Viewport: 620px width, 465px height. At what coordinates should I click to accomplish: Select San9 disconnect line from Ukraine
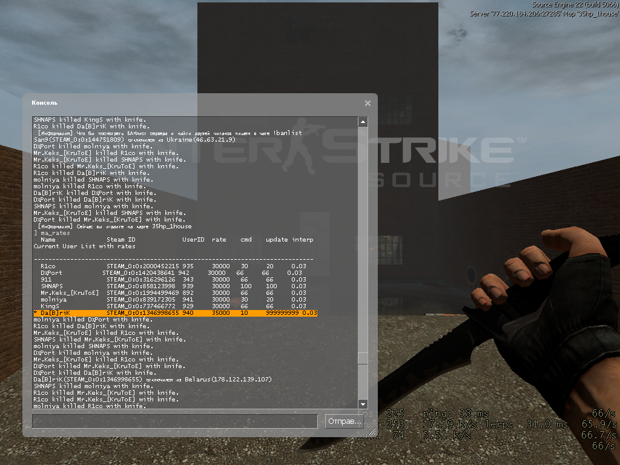tap(134, 140)
